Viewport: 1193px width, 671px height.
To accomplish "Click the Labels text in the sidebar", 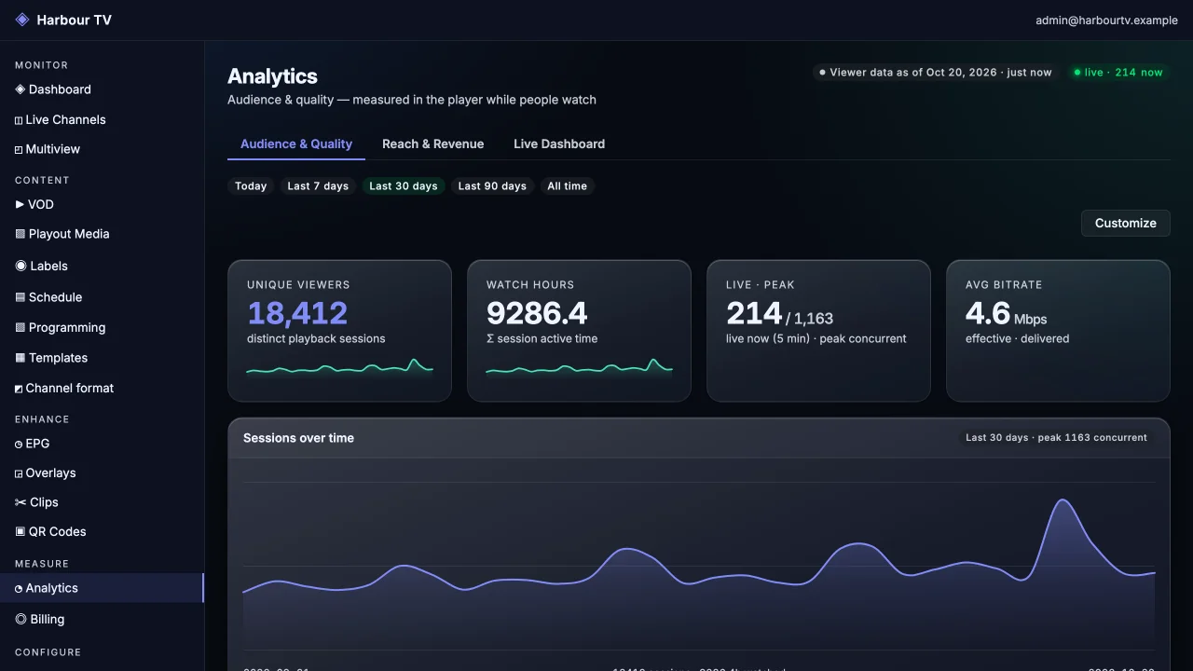I will (48, 266).
